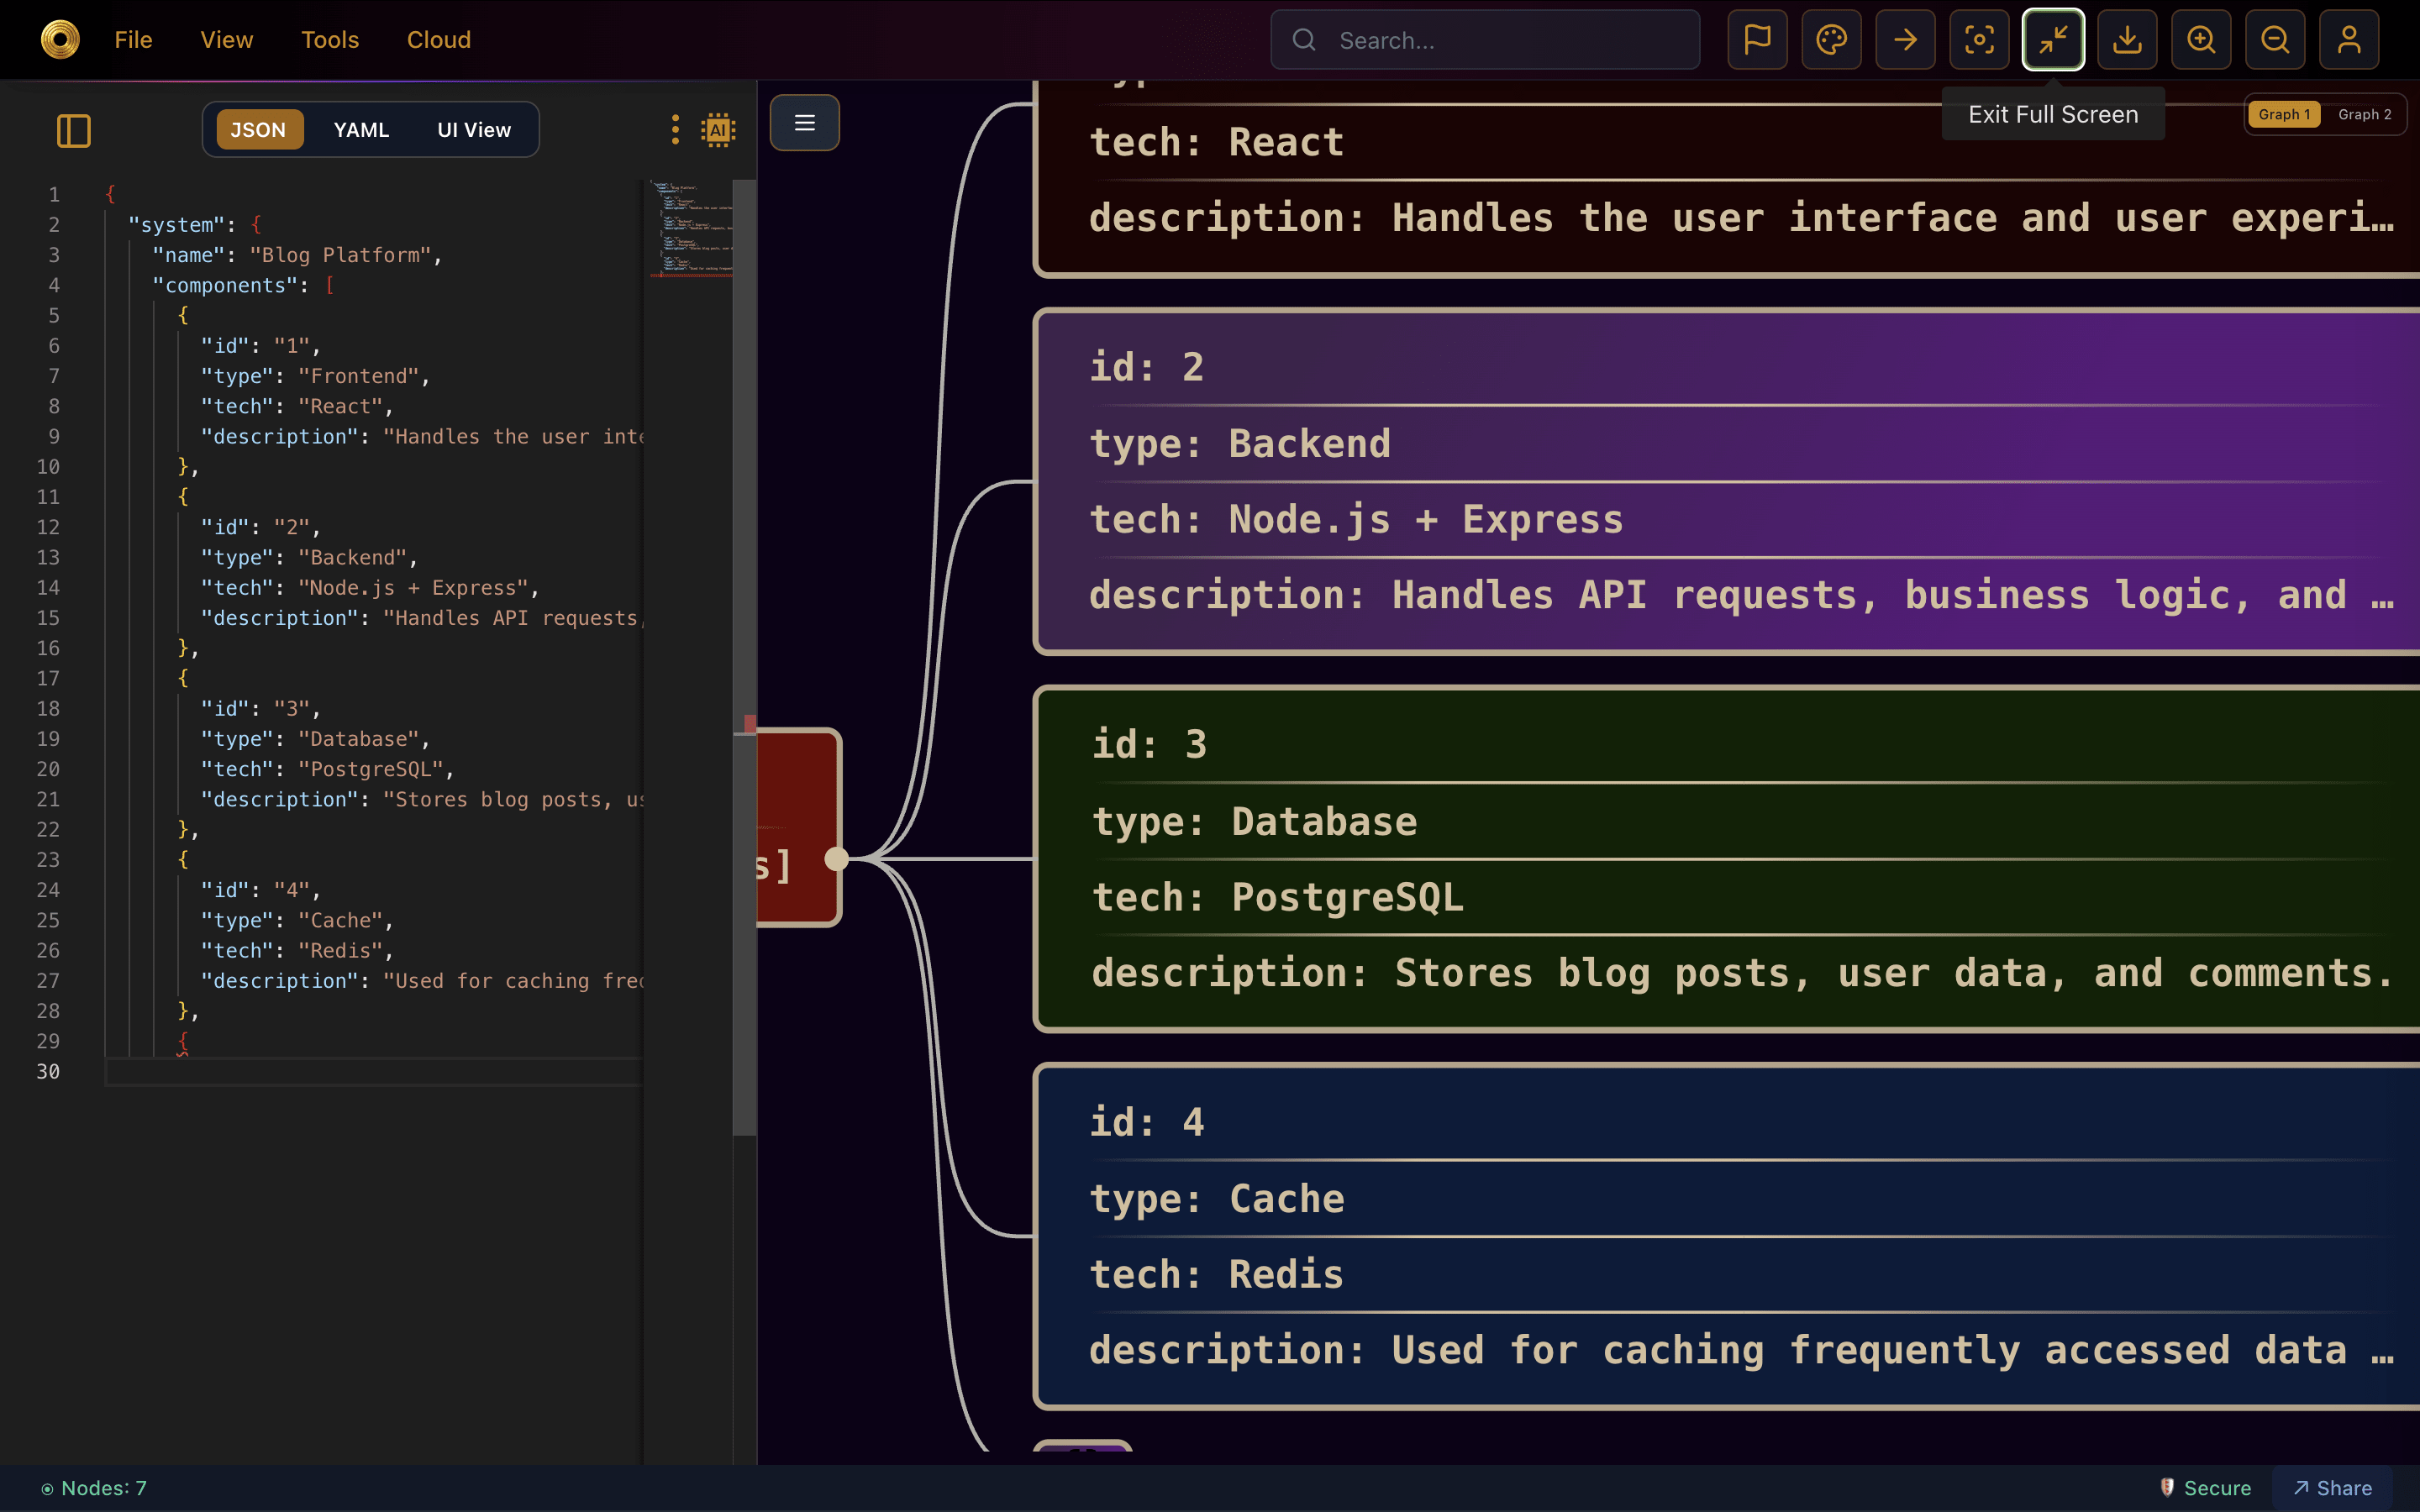This screenshot has height=1512, width=2420.
Task: Select Graph 2 toggle
Action: point(2365,114)
